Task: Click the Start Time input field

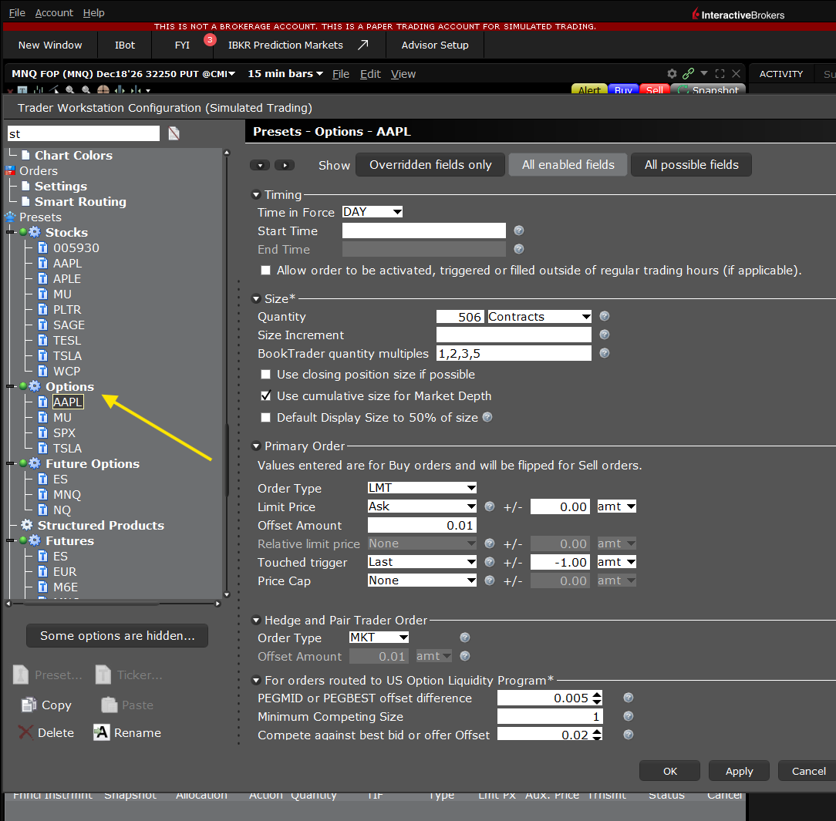Action: pos(424,230)
